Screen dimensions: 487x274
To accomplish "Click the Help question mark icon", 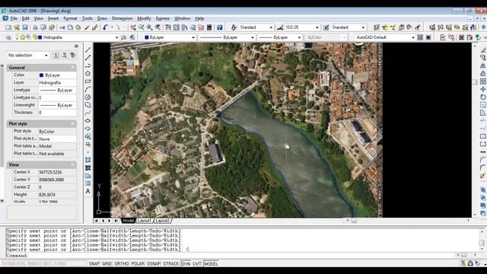I will point(220,27).
